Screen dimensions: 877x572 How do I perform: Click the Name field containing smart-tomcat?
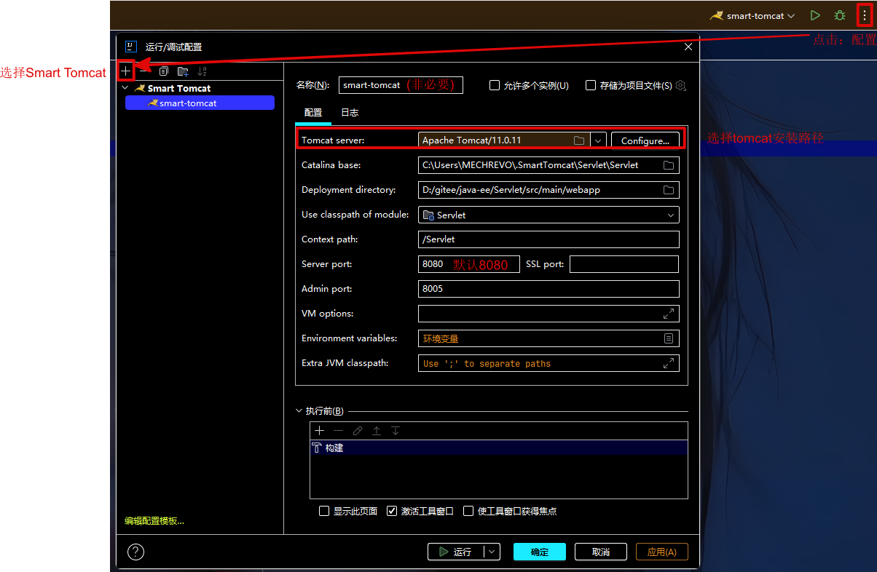coord(401,85)
